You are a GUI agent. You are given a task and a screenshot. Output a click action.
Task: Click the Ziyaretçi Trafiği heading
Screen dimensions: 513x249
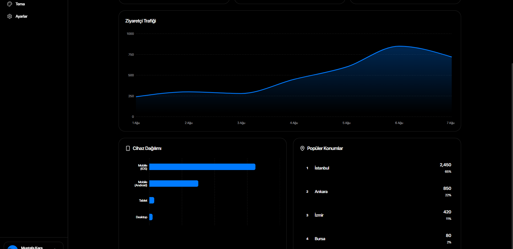point(140,21)
